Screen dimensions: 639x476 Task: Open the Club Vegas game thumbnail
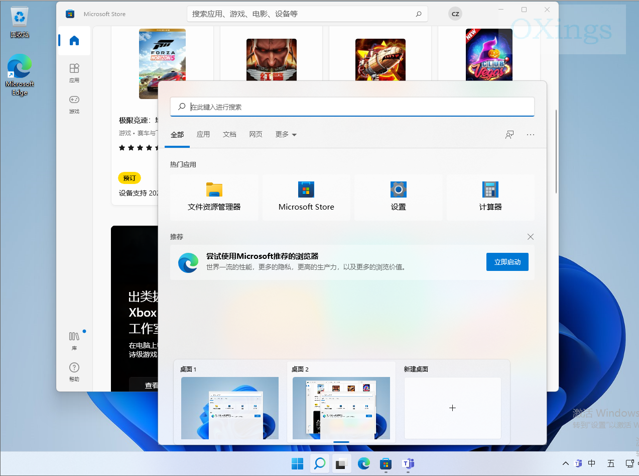click(489, 55)
